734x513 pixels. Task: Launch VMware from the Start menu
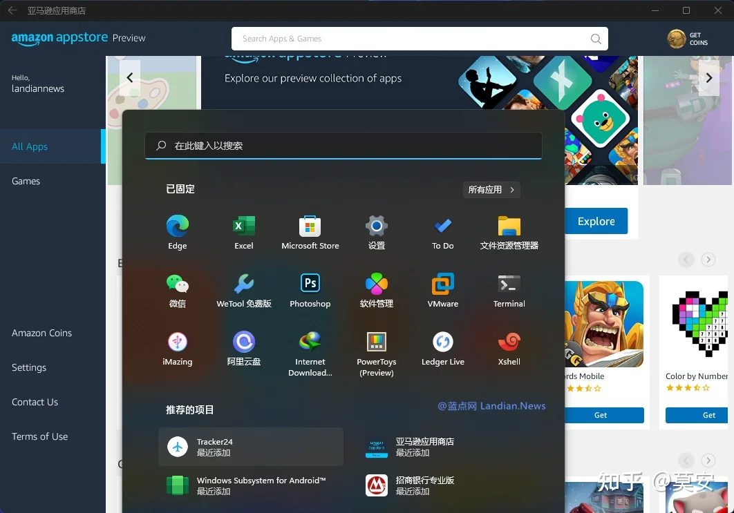pyautogui.click(x=443, y=291)
